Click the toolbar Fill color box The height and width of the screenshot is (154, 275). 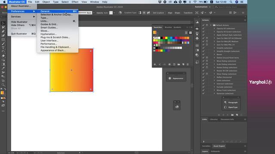pos(2,93)
